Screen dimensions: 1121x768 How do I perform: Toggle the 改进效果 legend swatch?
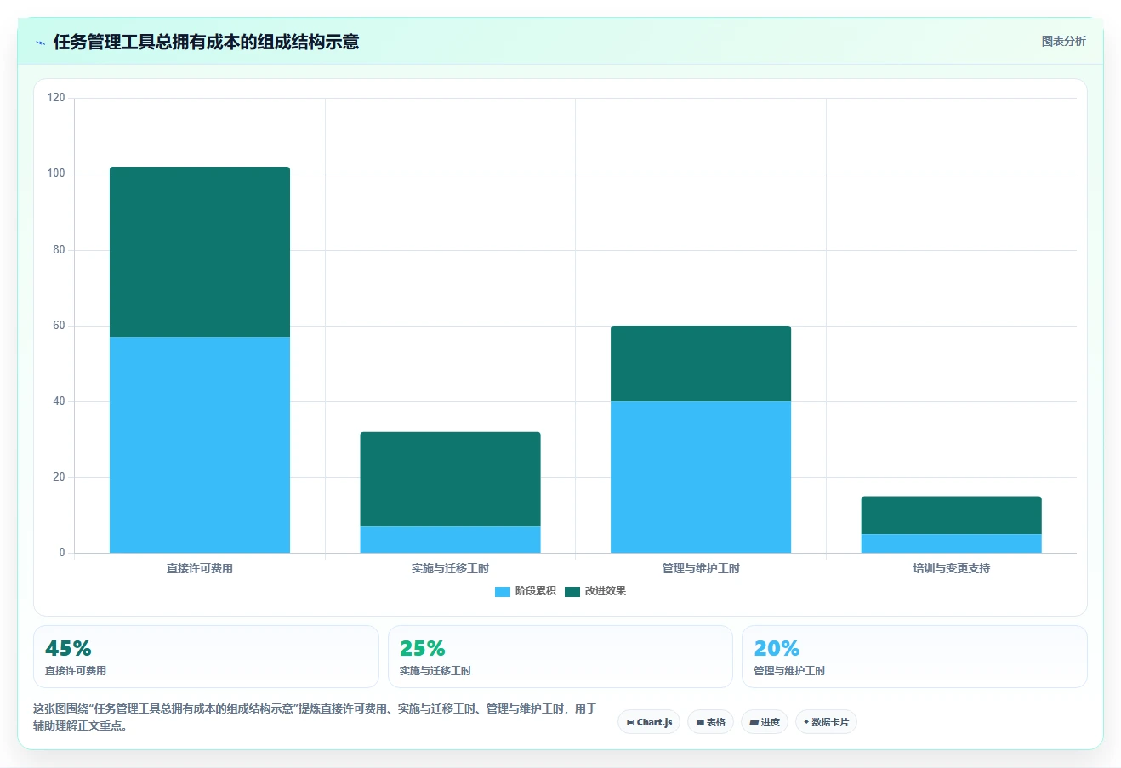(572, 591)
